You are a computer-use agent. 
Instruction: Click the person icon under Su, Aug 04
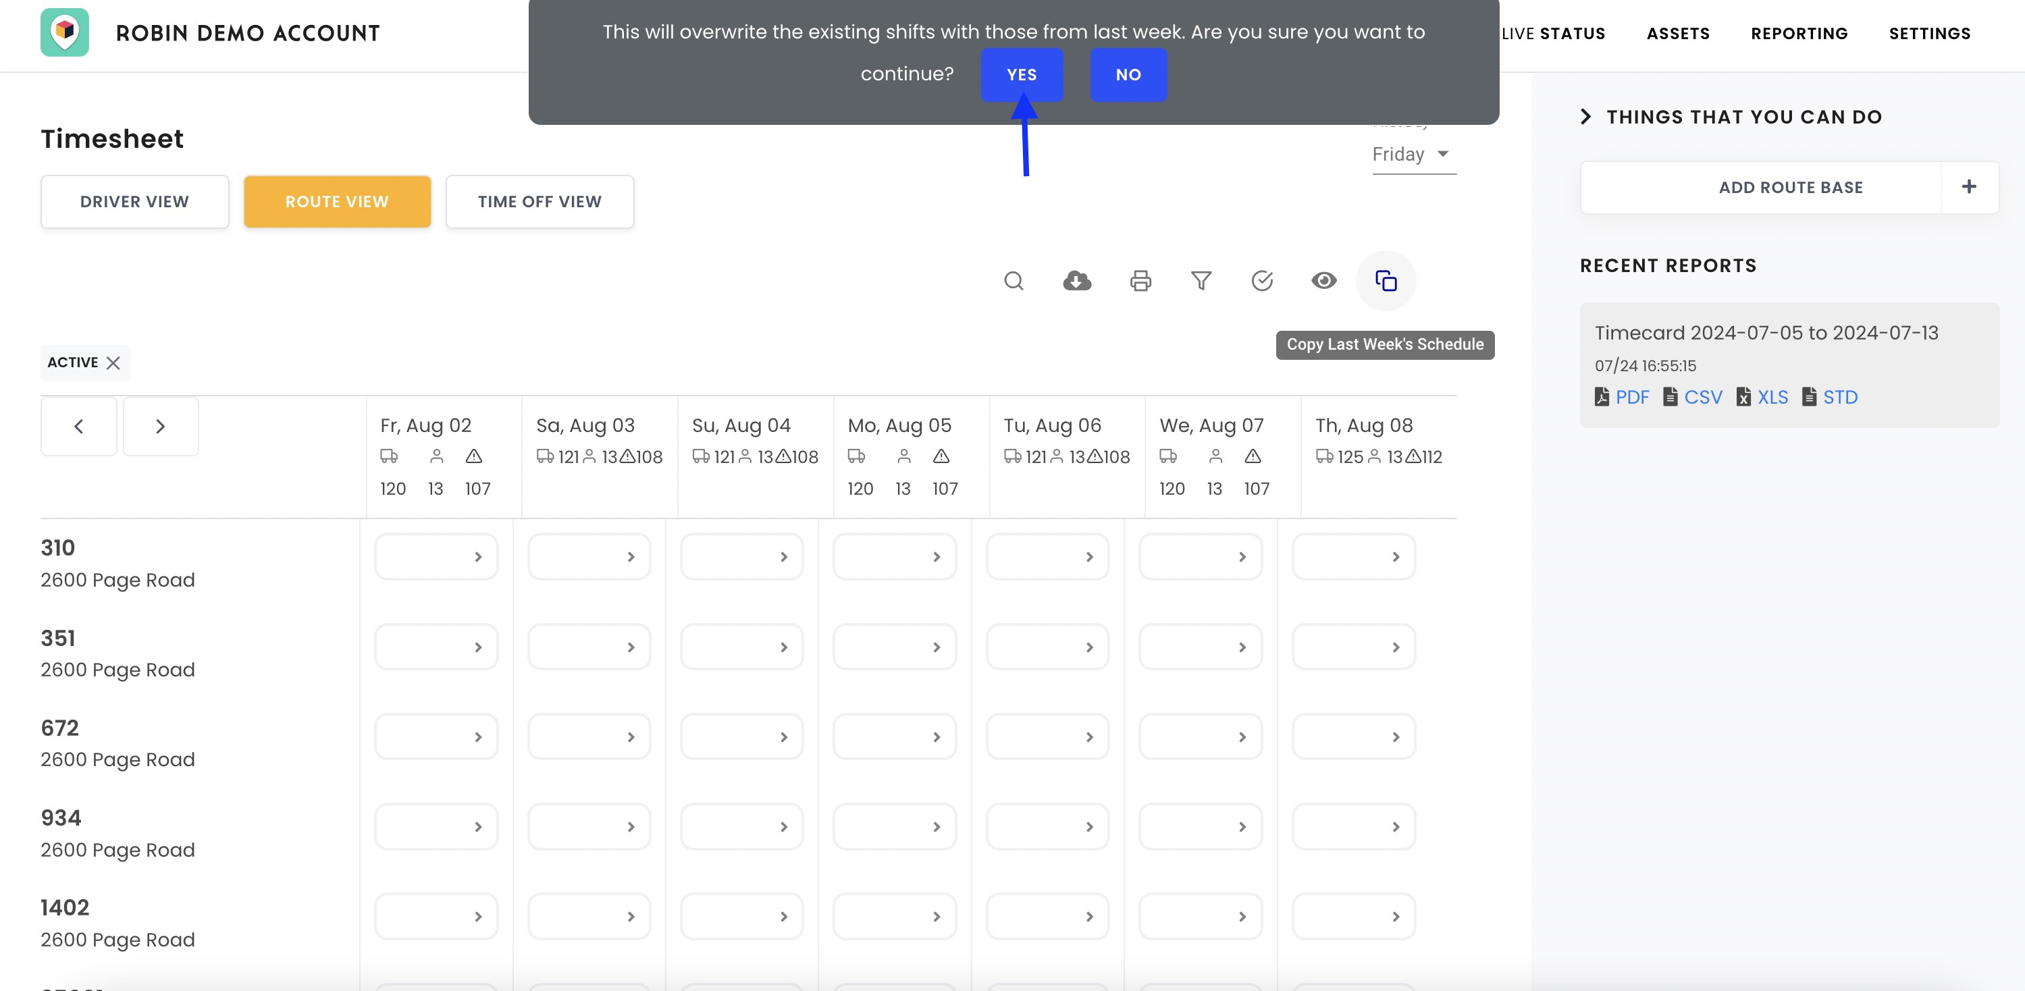(x=745, y=456)
